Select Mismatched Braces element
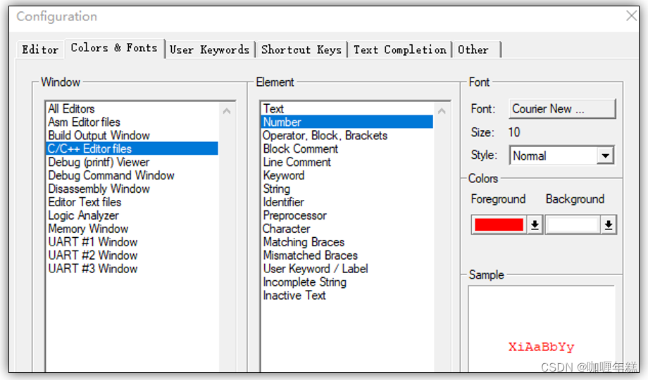Image resolution: width=648 pixels, height=380 pixels. pyautogui.click(x=347, y=255)
